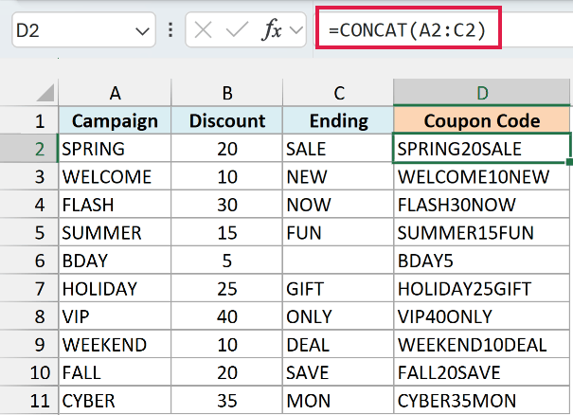Select coupon code FLASH30NOW

[482, 204]
